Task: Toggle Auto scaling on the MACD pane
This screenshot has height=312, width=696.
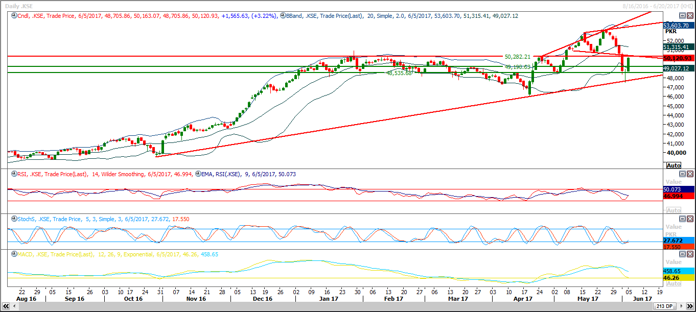Action: tap(674, 283)
